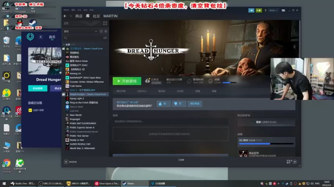Select PUBG: Test Server
Screen dimensions: 334x187
(79, 136)
